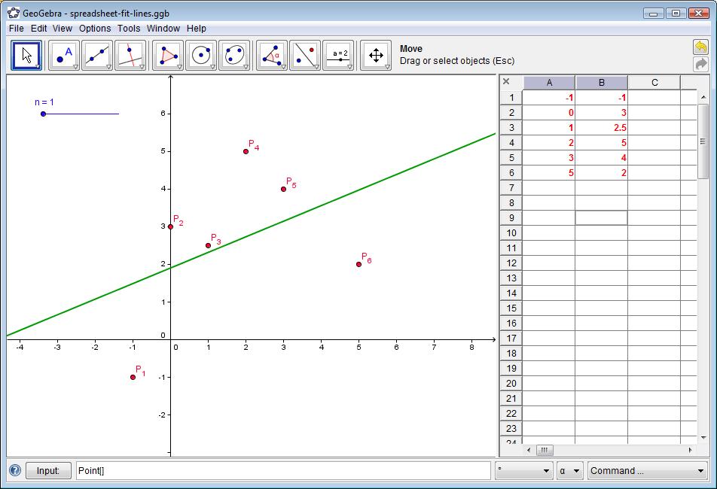The width and height of the screenshot is (717, 489).
Task: Click the GeoGebra title bar logo
Action: (x=14, y=13)
